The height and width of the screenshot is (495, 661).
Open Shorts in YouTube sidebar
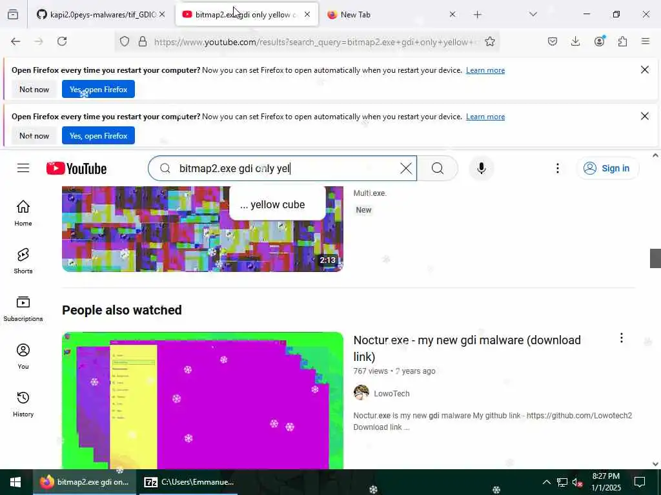coord(23,261)
